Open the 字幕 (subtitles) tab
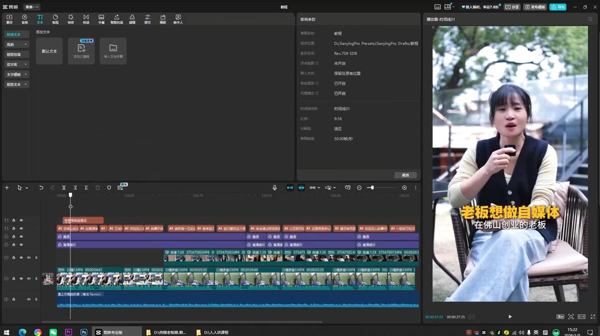600x336 pixels. tap(101, 19)
